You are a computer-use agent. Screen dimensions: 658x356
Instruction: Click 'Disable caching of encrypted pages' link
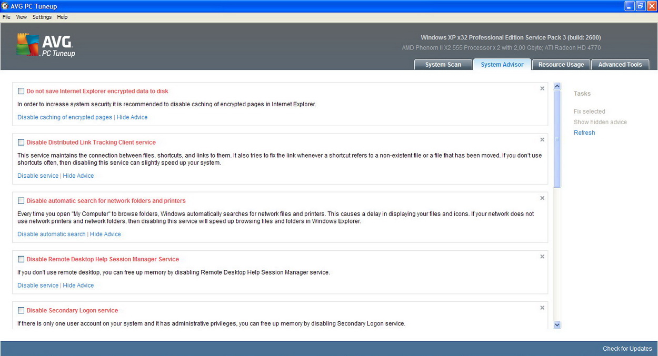[65, 117]
